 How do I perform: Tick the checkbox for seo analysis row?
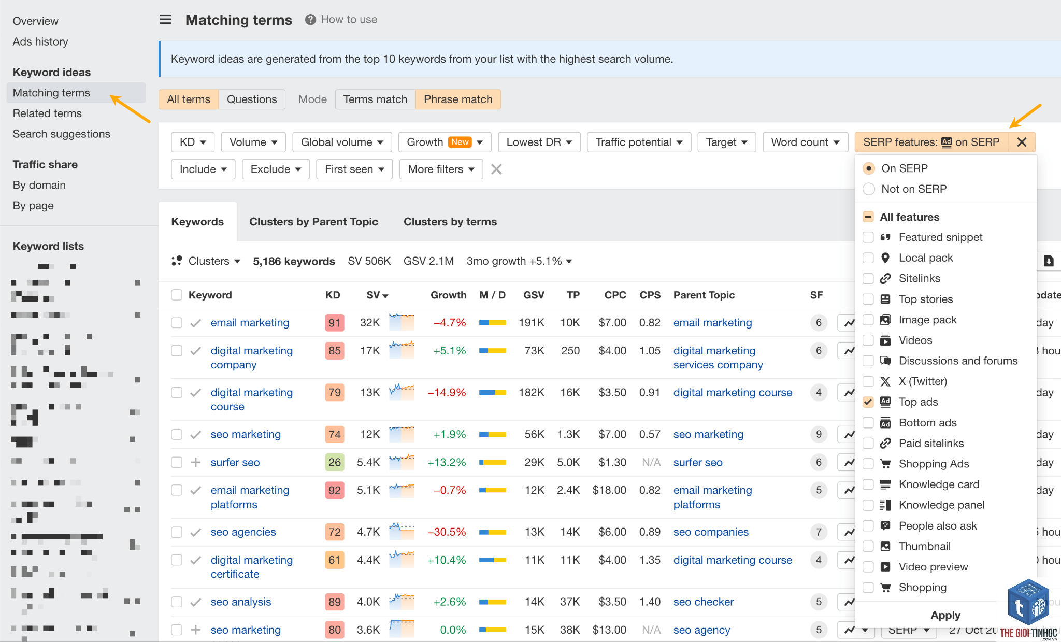[x=177, y=602]
